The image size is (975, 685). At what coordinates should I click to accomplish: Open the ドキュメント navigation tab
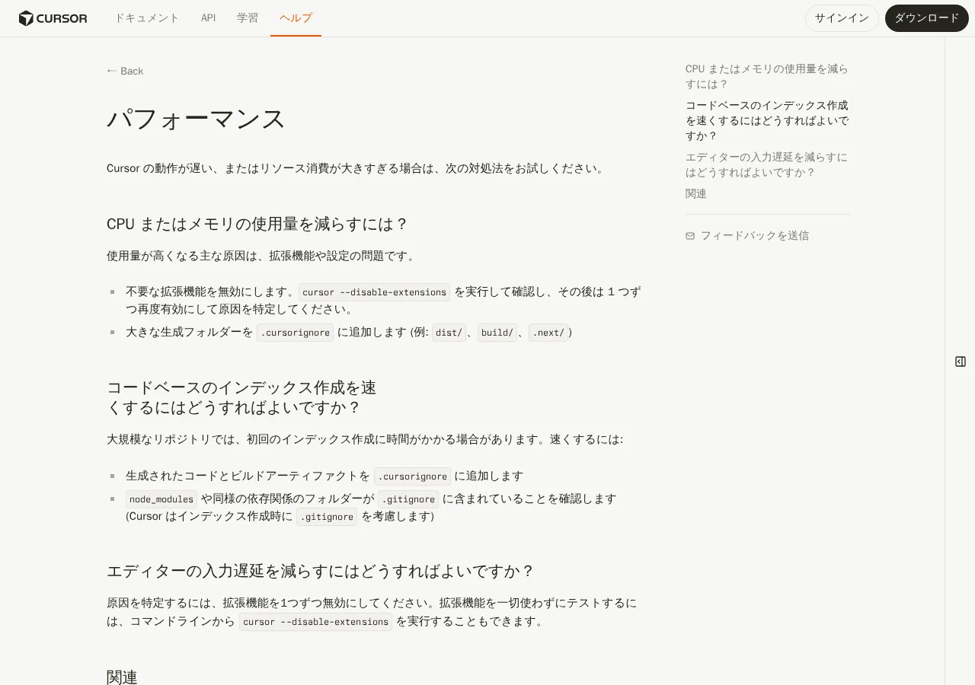(147, 18)
